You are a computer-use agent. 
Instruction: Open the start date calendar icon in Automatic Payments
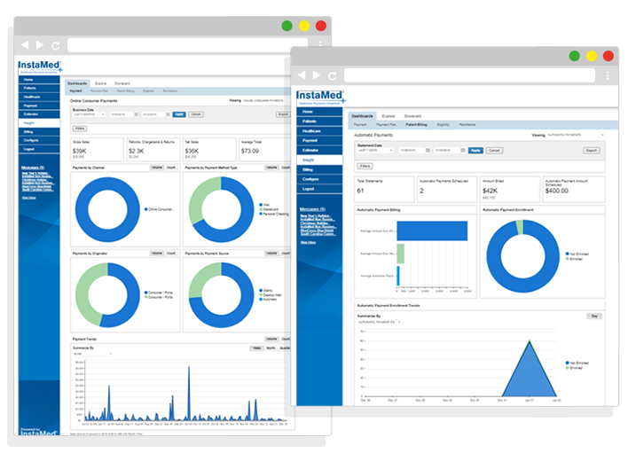[427, 150]
